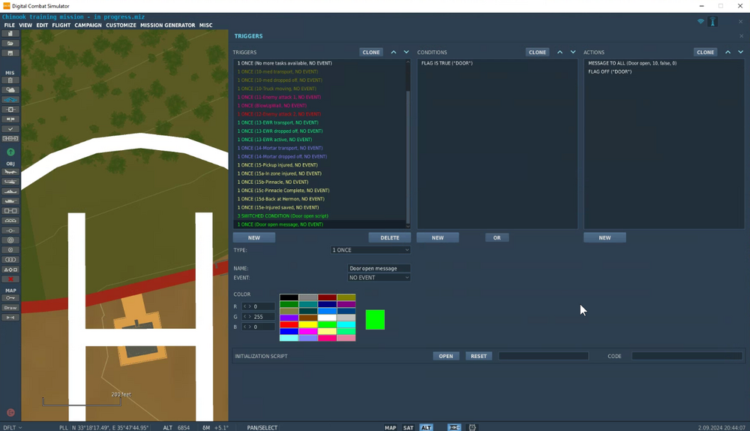
Task: Click the red X delete object icon
Action: coord(10,279)
